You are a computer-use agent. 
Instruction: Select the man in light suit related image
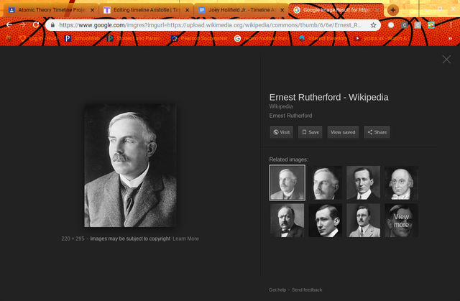pos(363,221)
